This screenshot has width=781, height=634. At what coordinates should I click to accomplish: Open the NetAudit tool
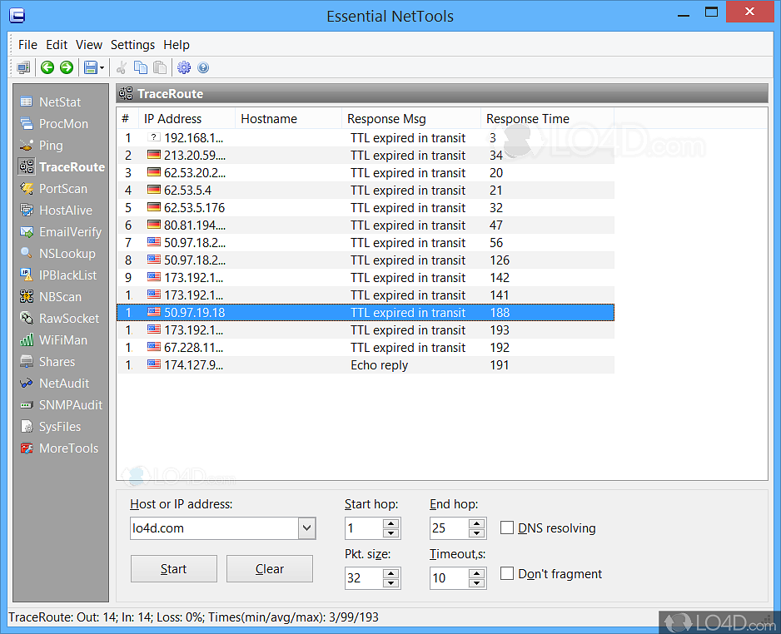click(x=54, y=384)
